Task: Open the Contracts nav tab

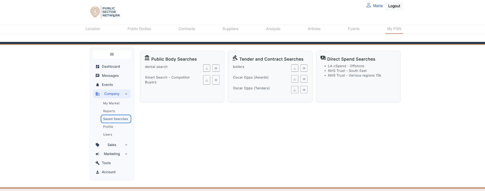Action: 187,29
